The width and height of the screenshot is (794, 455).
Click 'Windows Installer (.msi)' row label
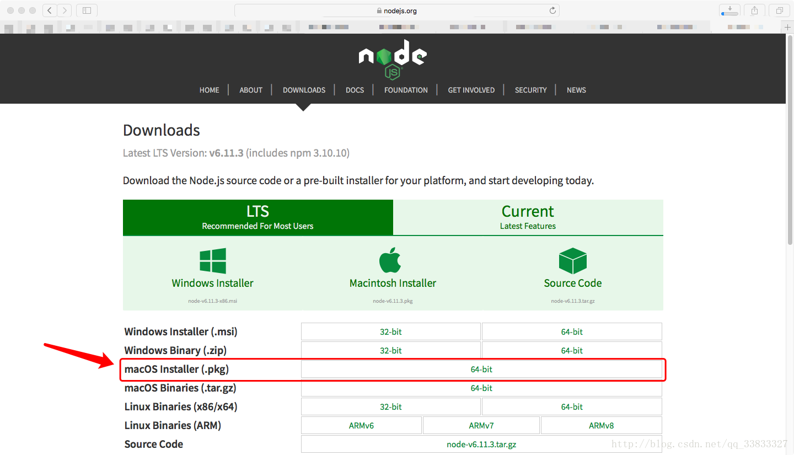coord(181,331)
